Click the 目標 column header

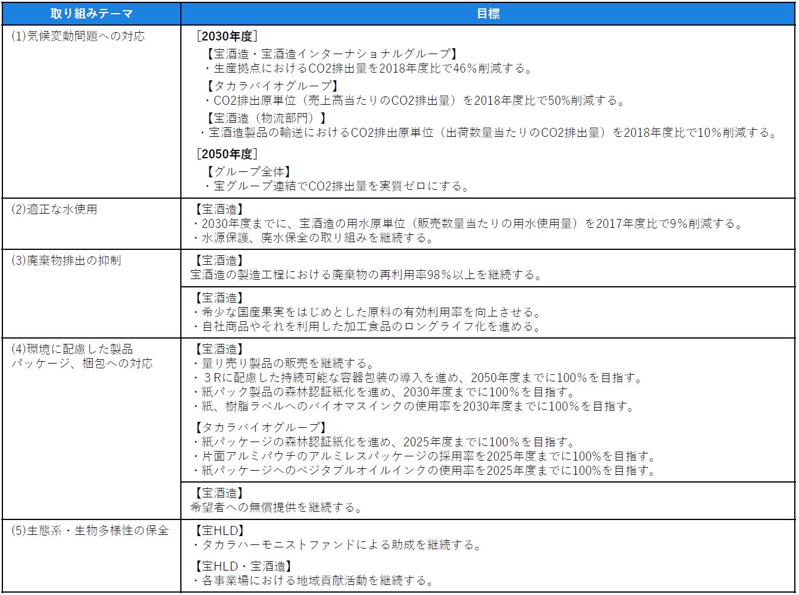pyautogui.click(x=488, y=14)
